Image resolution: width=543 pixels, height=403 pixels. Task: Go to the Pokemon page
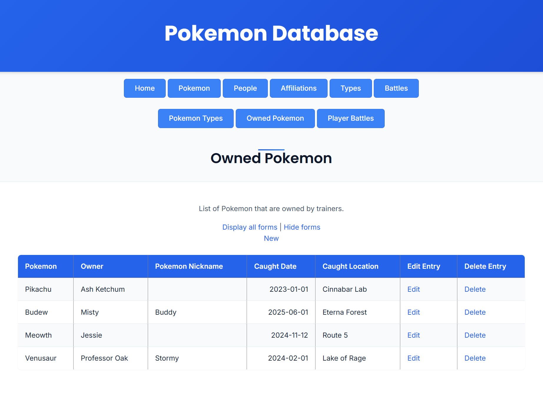point(194,88)
